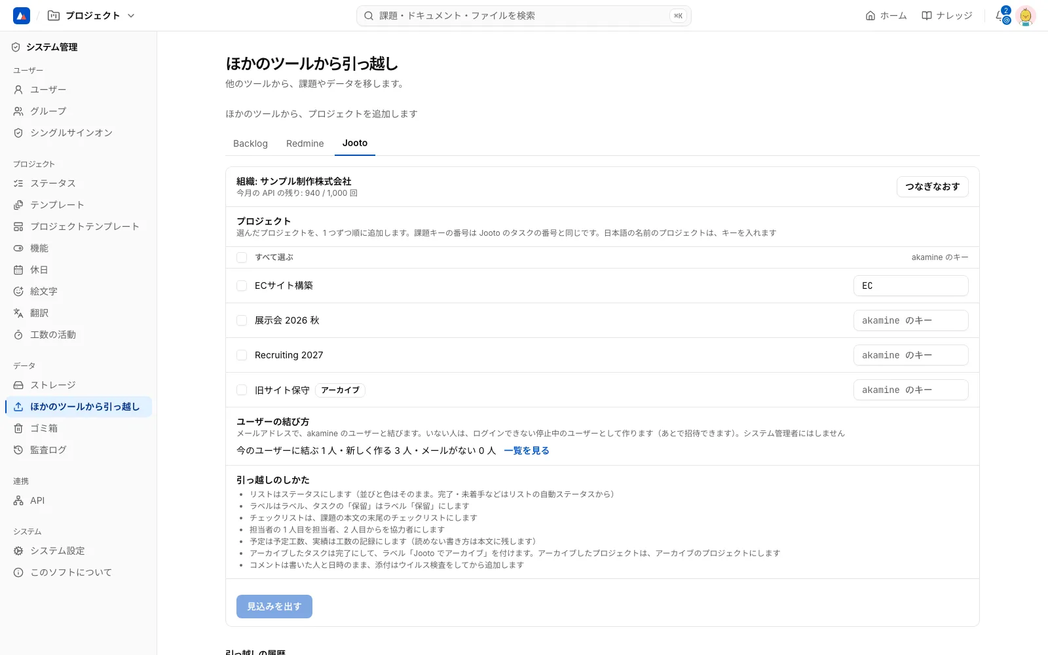Screen dimensions: 1048x655
Task: Open プロジェクトテンプレート in the sidebar
Action: tap(79, 227)
